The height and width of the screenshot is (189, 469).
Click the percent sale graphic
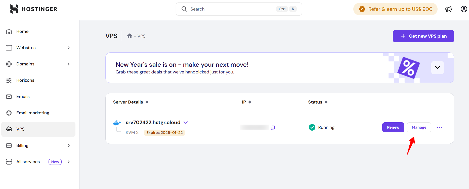(x=409, y=68)
